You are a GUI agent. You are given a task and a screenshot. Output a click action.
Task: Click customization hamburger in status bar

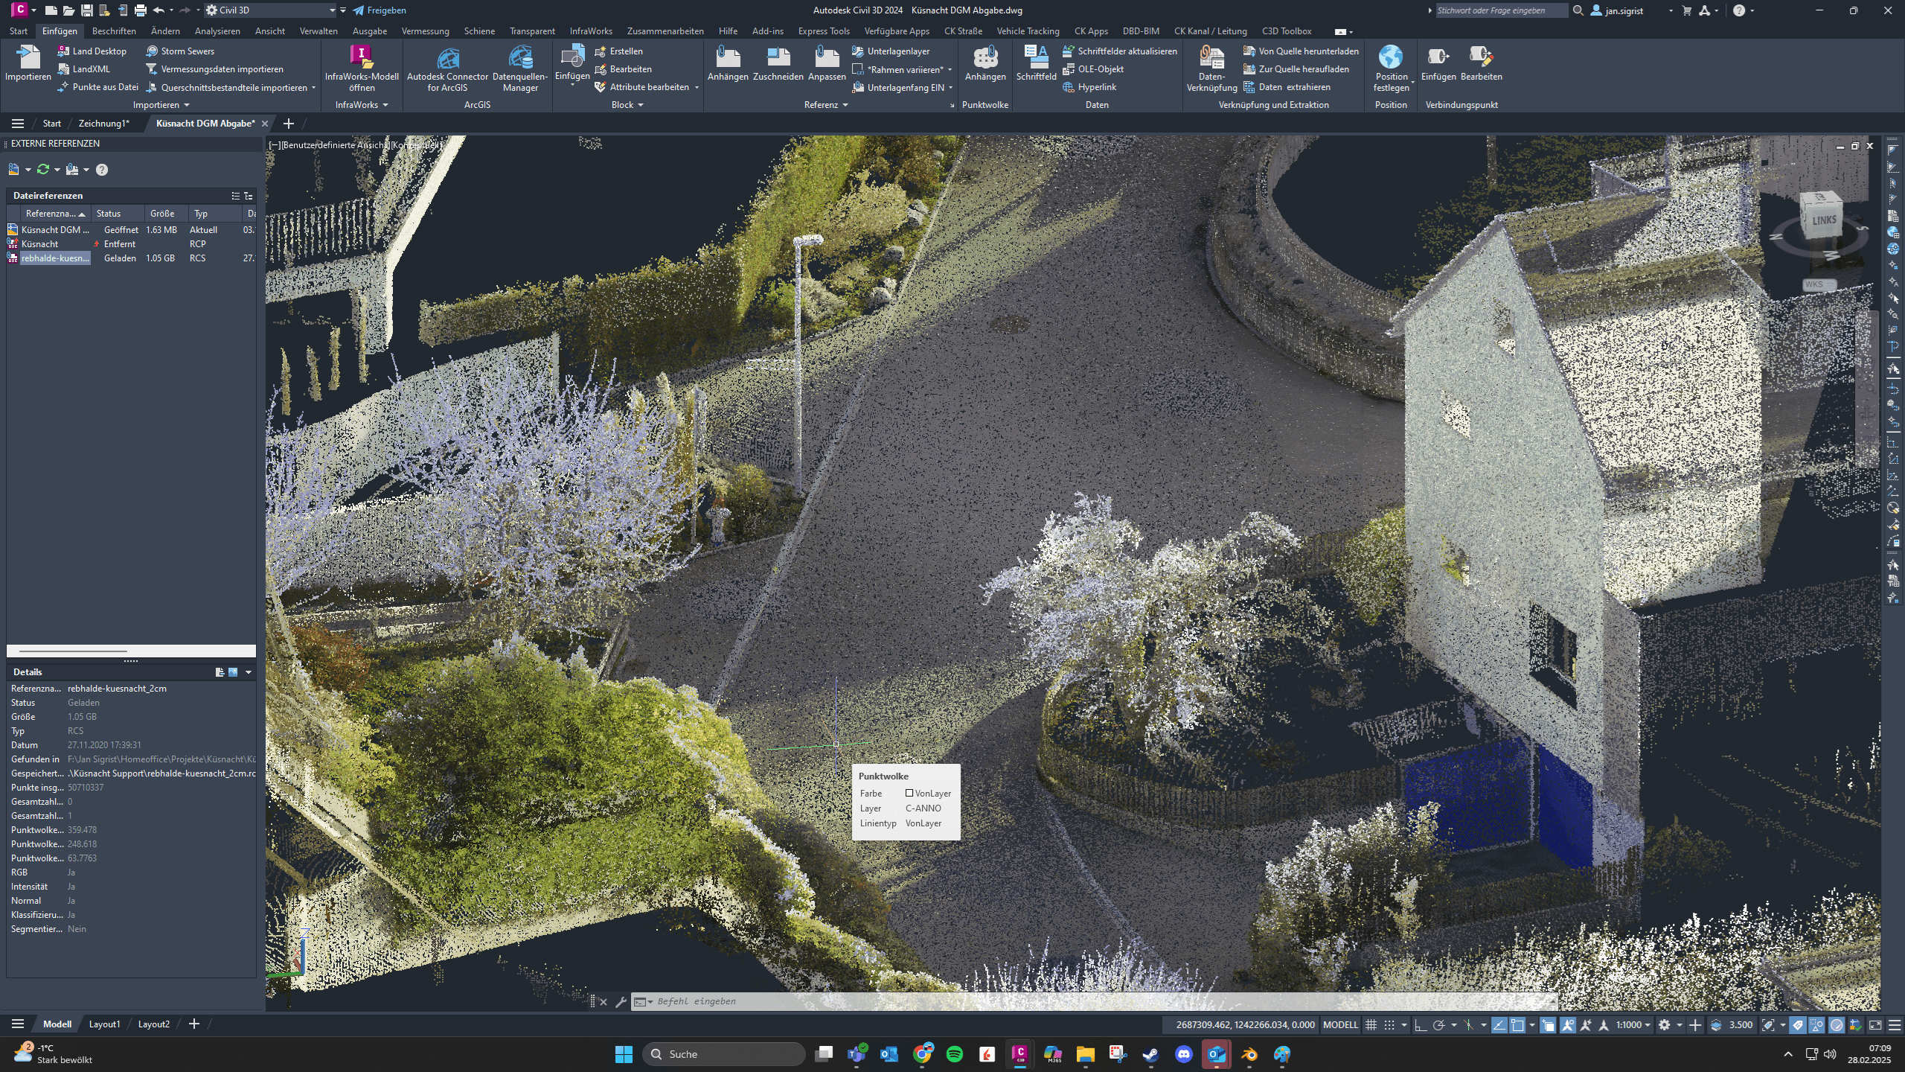pyautogui.click(x=1895, y=1025)
